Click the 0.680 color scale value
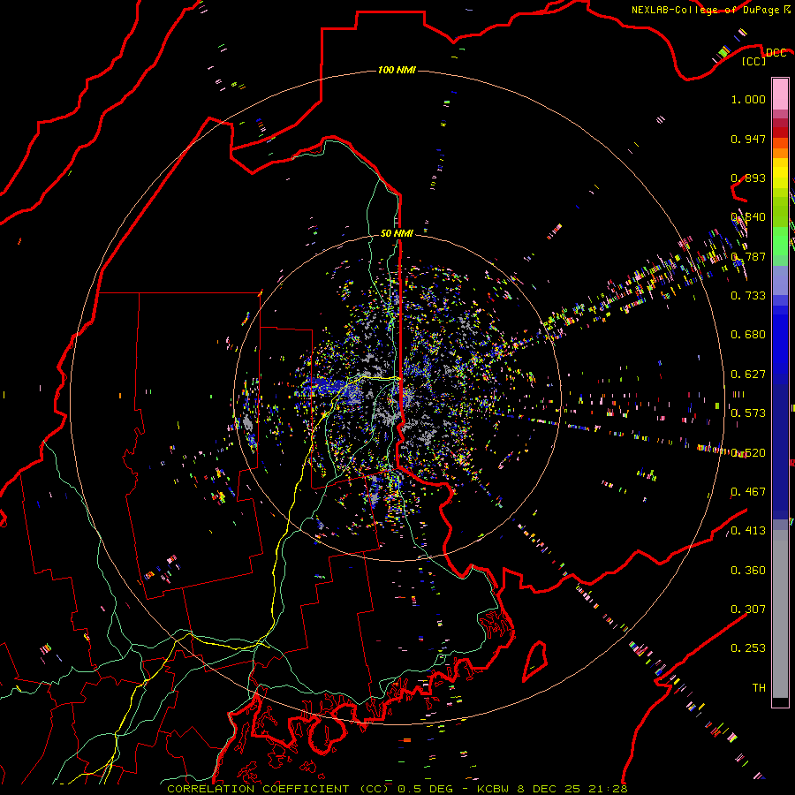Image resolution: width=795 pixels, height=795 pixels. coord(748,335)
